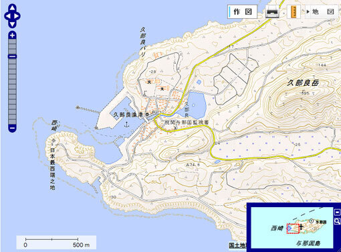
Task: Open the 作図 drawing menu
Action: pos(243,11)
